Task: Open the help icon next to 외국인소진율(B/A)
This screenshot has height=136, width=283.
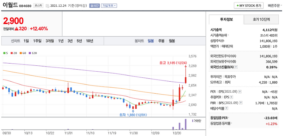Action: coord(236,67)
